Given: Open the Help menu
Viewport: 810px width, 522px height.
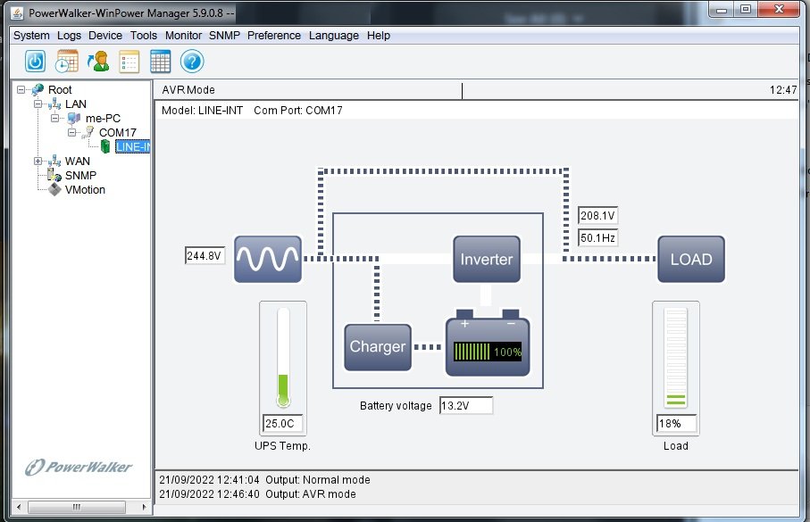Looking at the screenshot, I should (379, 36).
